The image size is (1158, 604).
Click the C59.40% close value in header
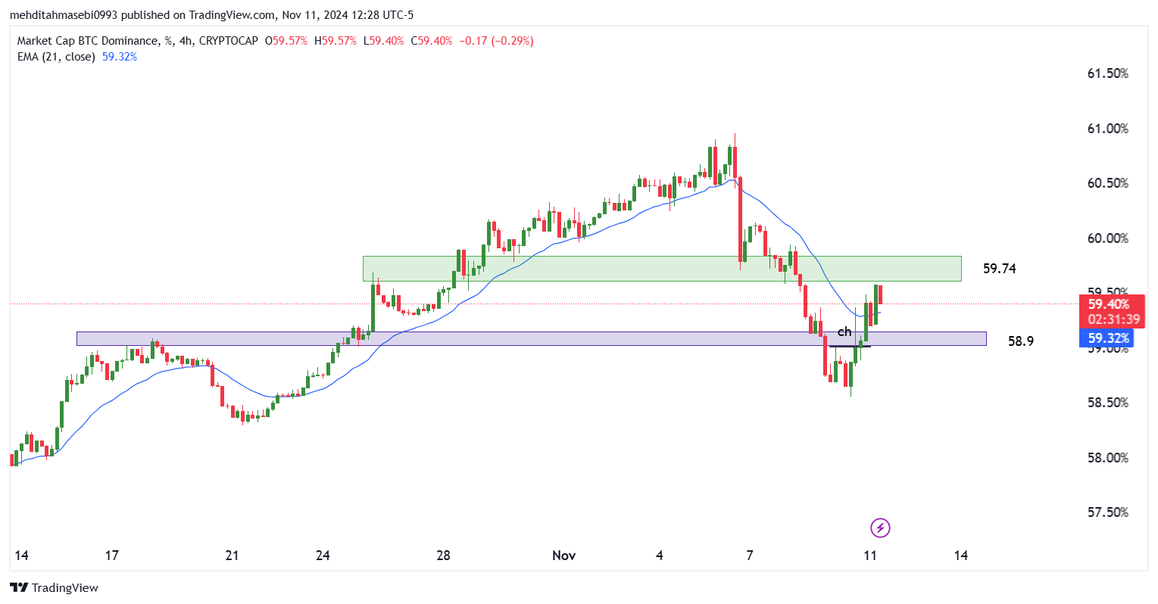pyautogui.click(x=431, y=41)
